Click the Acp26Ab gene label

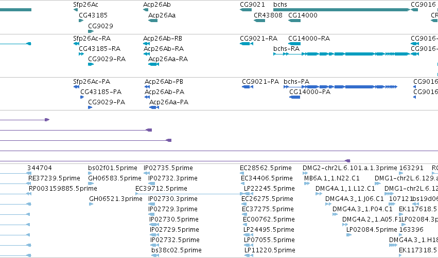coord(156,5)
